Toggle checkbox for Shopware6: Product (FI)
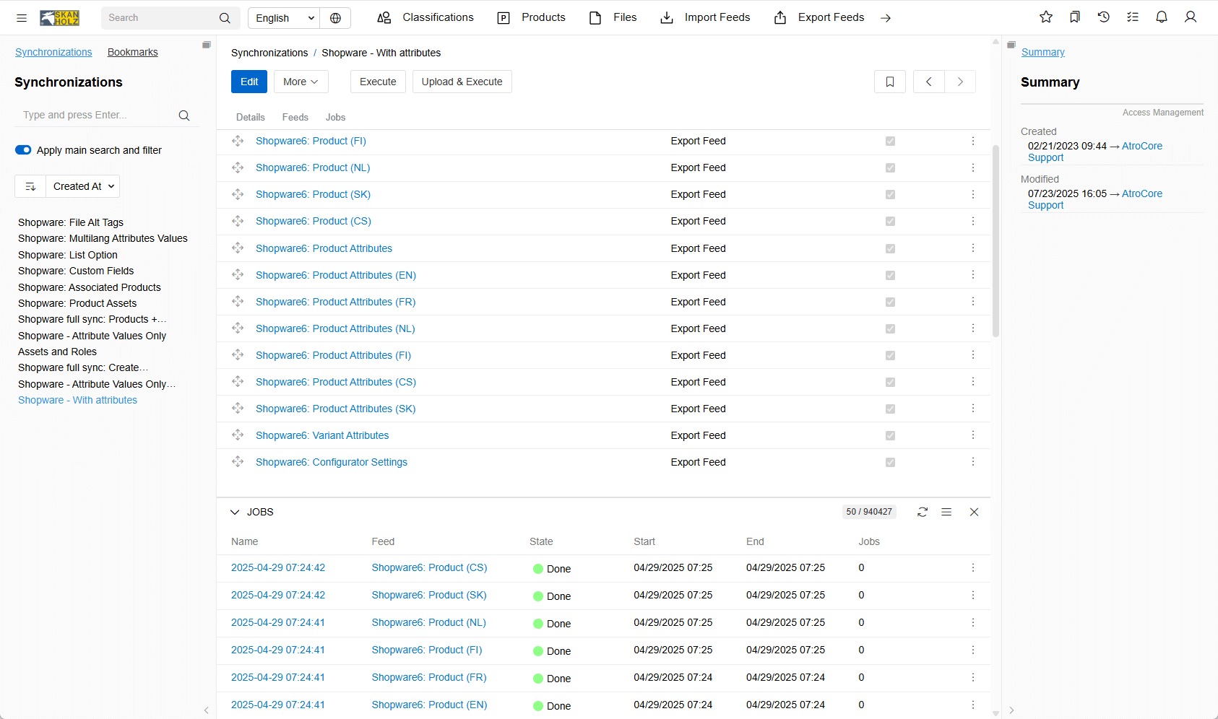 890,141
